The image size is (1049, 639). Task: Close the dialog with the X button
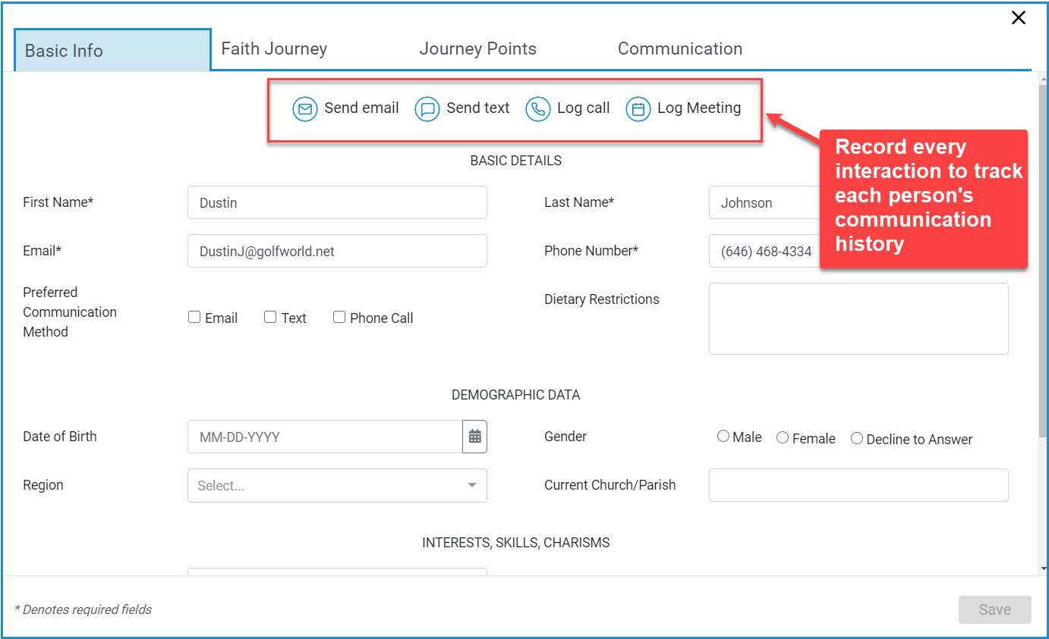(1019, 17)
